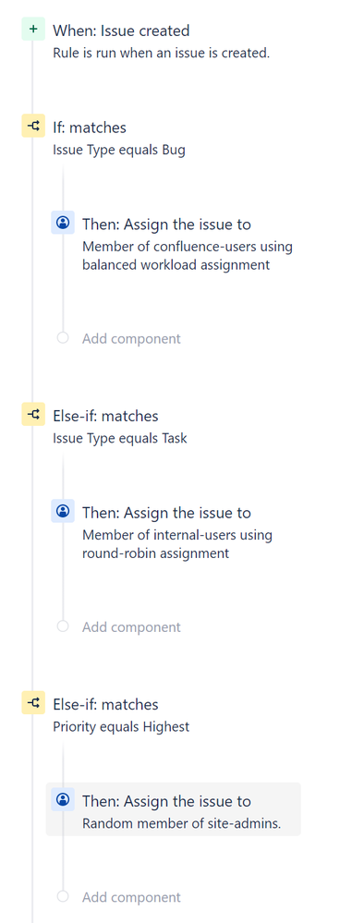Open the When: Issue created trigger
352x923 pixels.
[121, 30]
